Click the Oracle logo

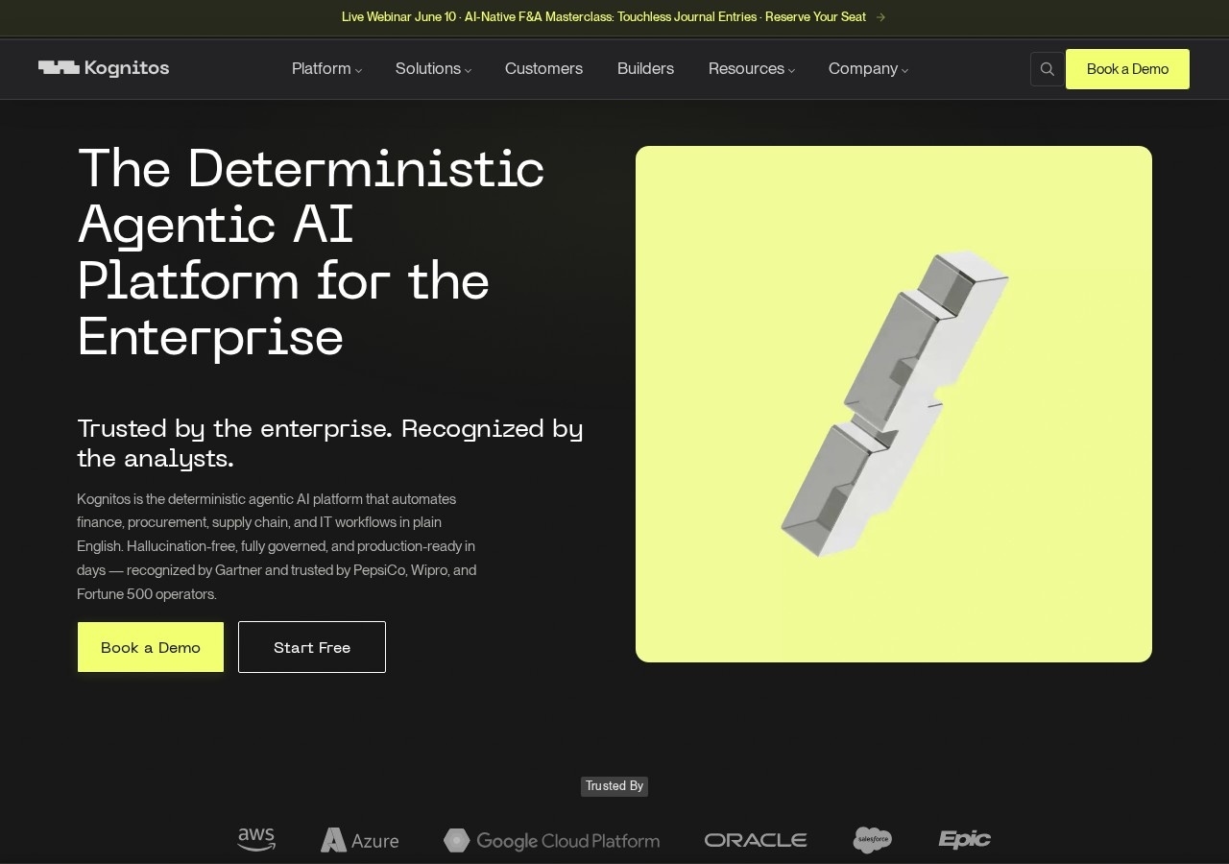(756, 840)
